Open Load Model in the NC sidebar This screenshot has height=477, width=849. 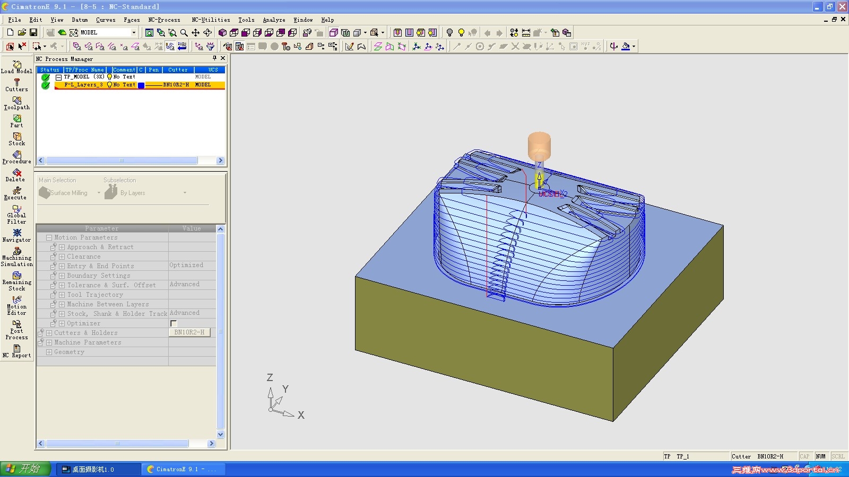point(16,67)
